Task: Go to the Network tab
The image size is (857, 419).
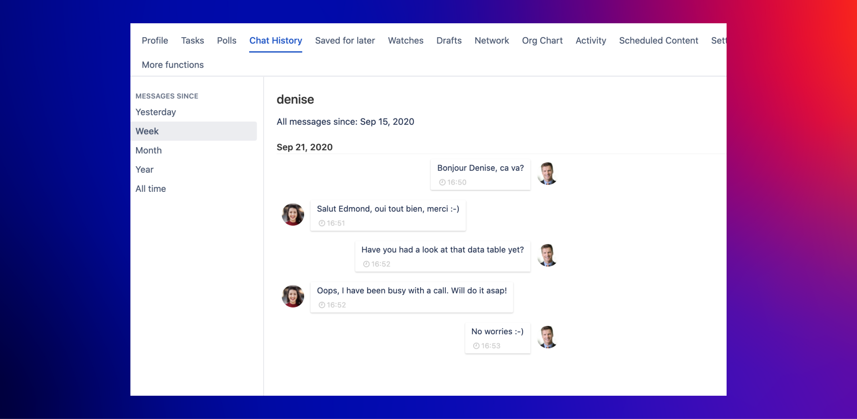Action: tap(492, 41)
